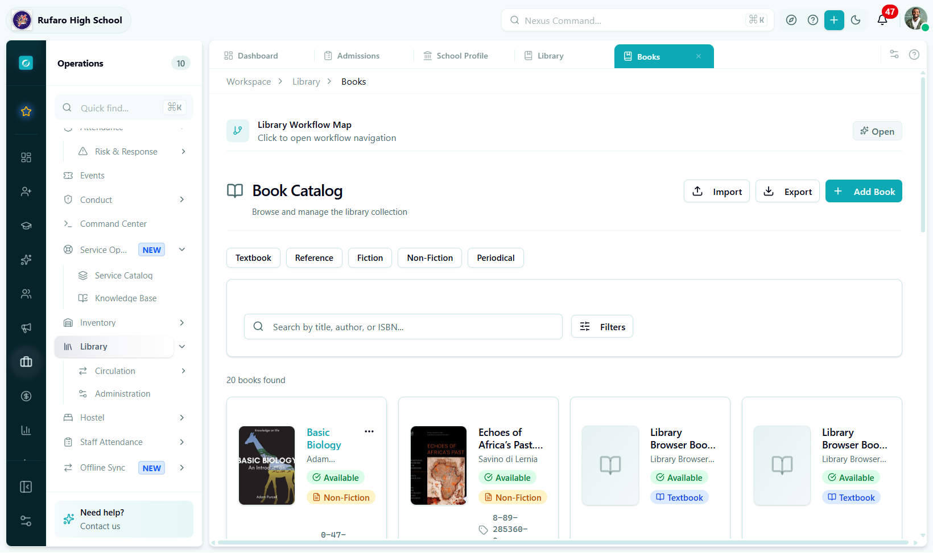The width and height of the screenshot is (933, 553).
Task: Open Service Catalog in sidebar
Action: click(x=123, y=276)
